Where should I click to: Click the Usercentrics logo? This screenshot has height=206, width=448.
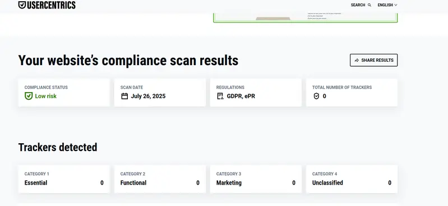tap(47, 4)
